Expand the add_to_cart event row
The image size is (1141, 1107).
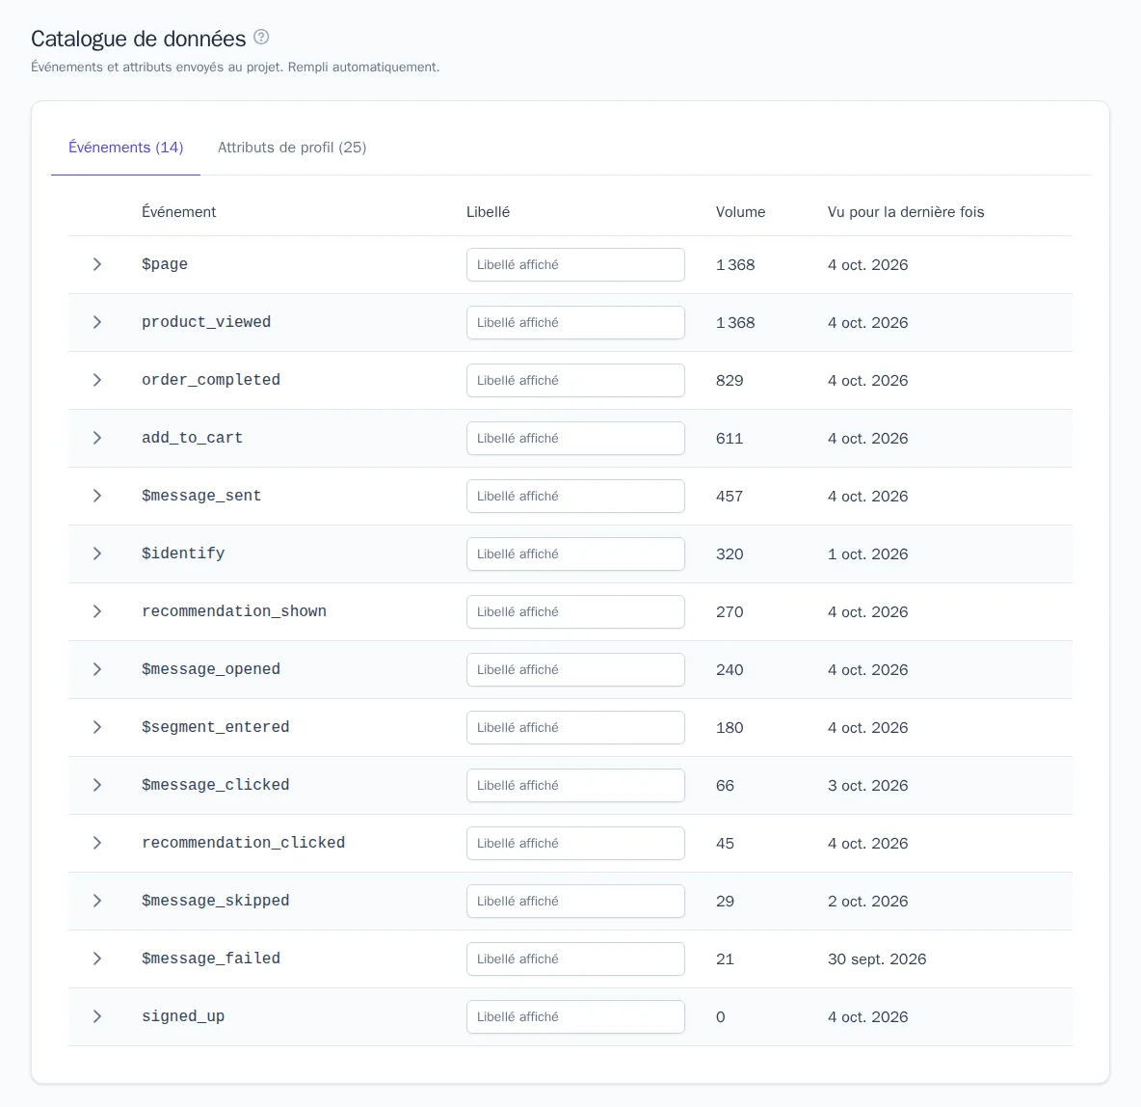click(96, 438)
